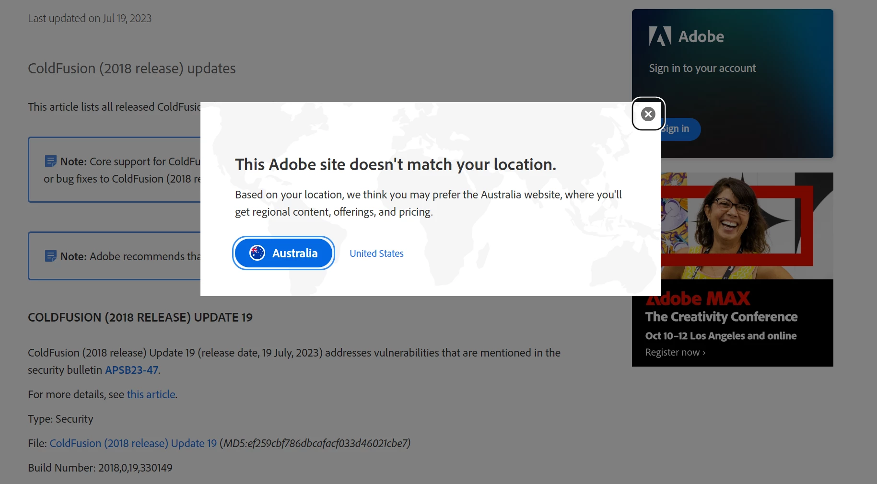Click the dialog heading about location mismatch
The image size is (877, 484).
coord(396,164)
